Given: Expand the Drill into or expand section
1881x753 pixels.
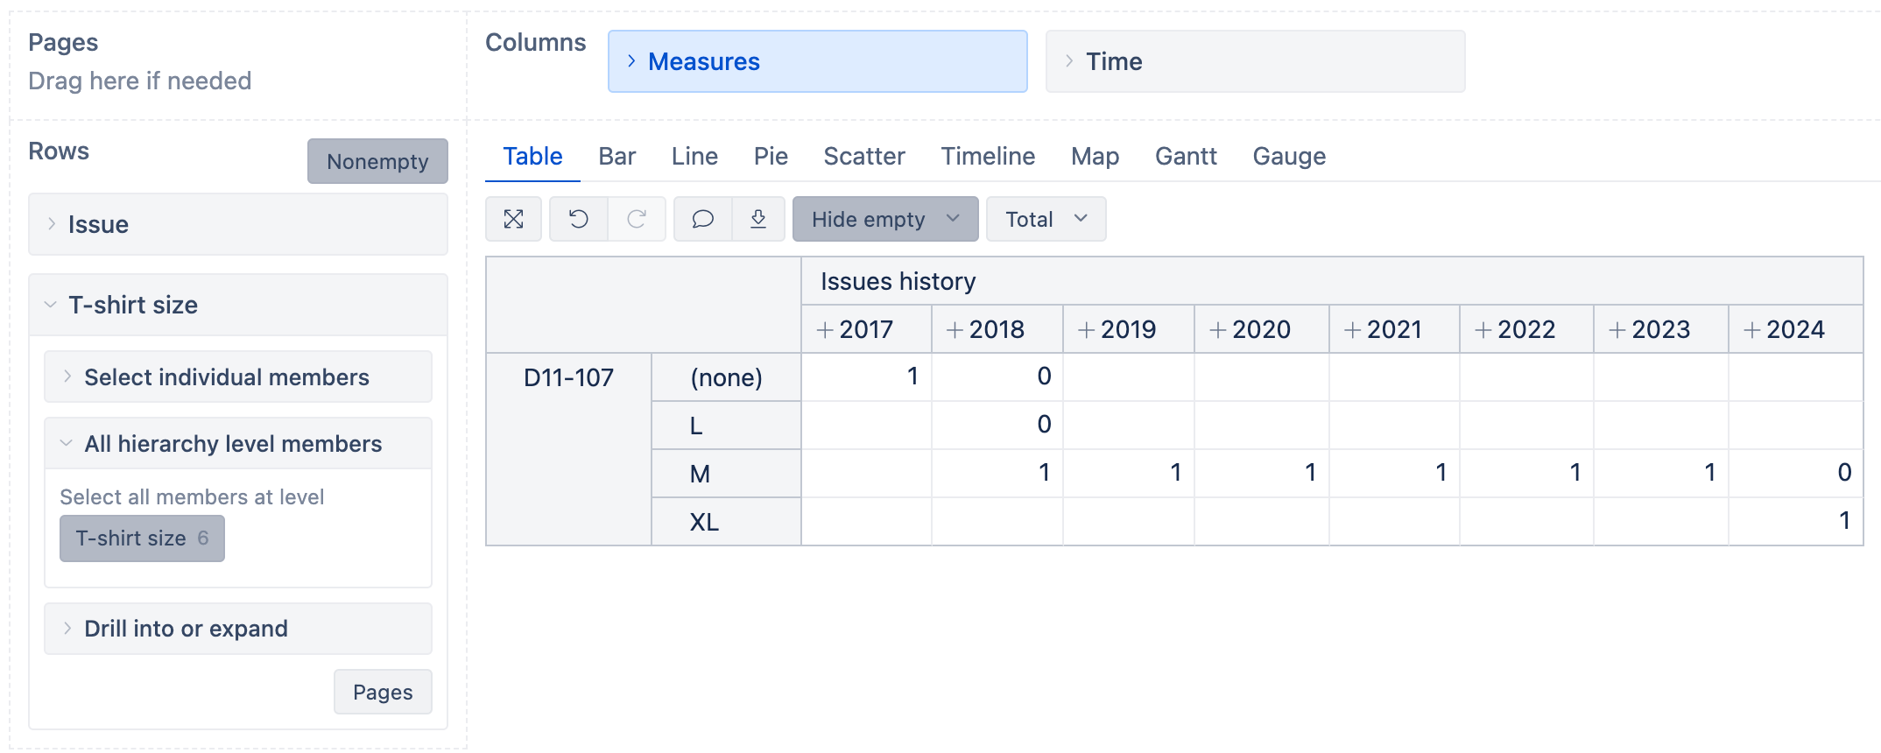Looking at the screenshot, I should point(186,629).
